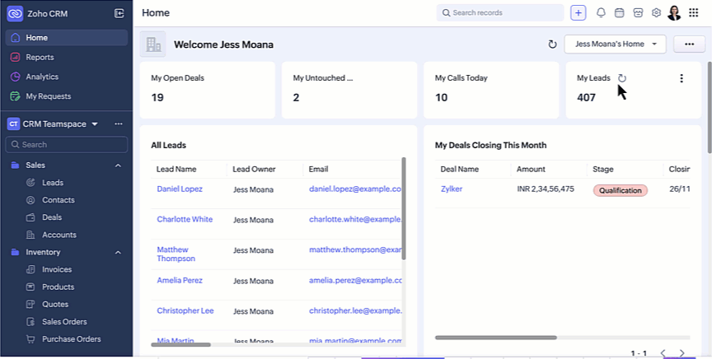Viewport: 712px width, 359px height.
Task: Open the Jess Moana's Home dropdown
Action: click(615, 44)
